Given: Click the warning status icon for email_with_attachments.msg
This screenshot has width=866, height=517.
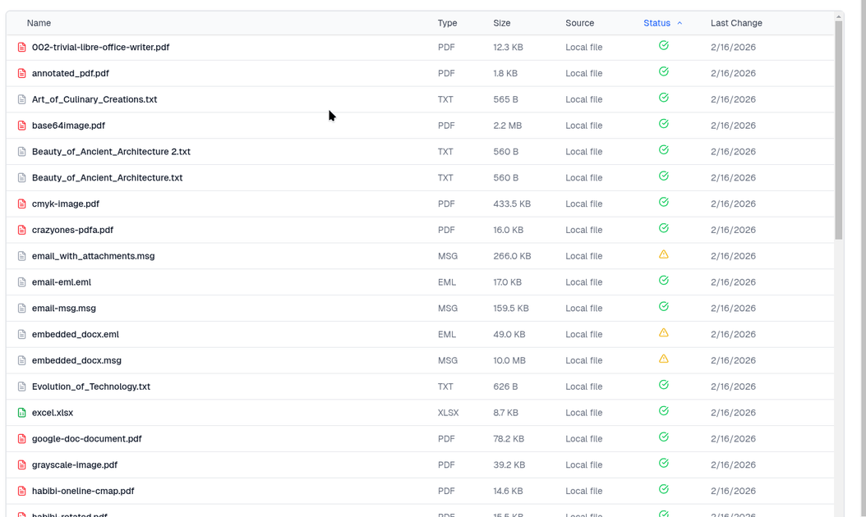Looking at the screenshot, I should (663, 255).
